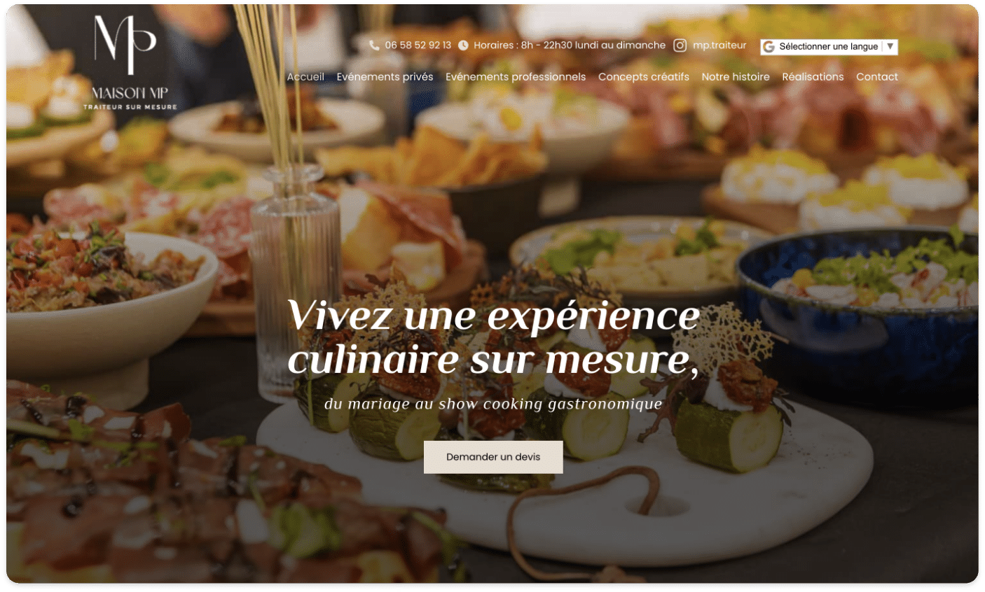Click the clock icon next to Horaires
985x592 pixels.
(463, 45)
